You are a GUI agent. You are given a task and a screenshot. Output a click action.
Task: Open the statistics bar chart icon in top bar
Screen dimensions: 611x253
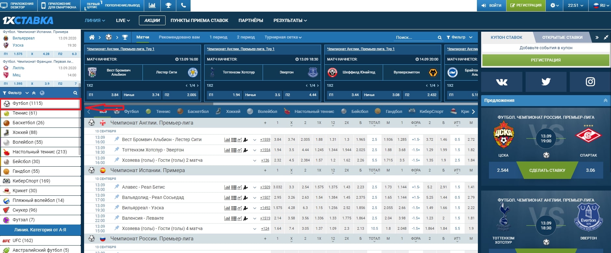coord(152,5)
